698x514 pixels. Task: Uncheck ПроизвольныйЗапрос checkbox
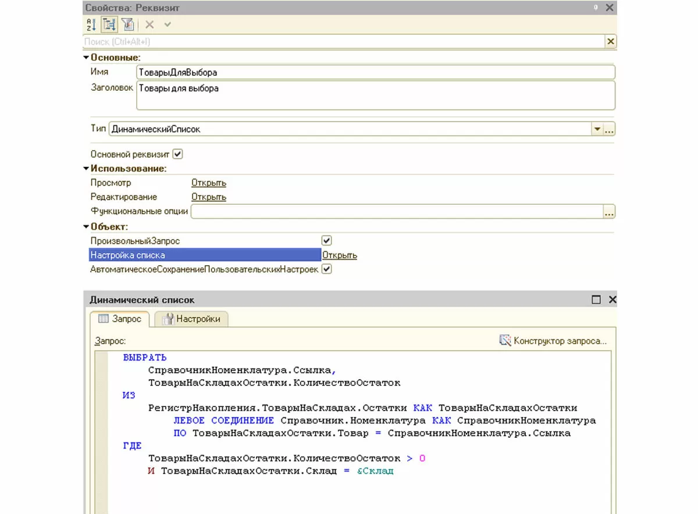[x=327, y=241]
